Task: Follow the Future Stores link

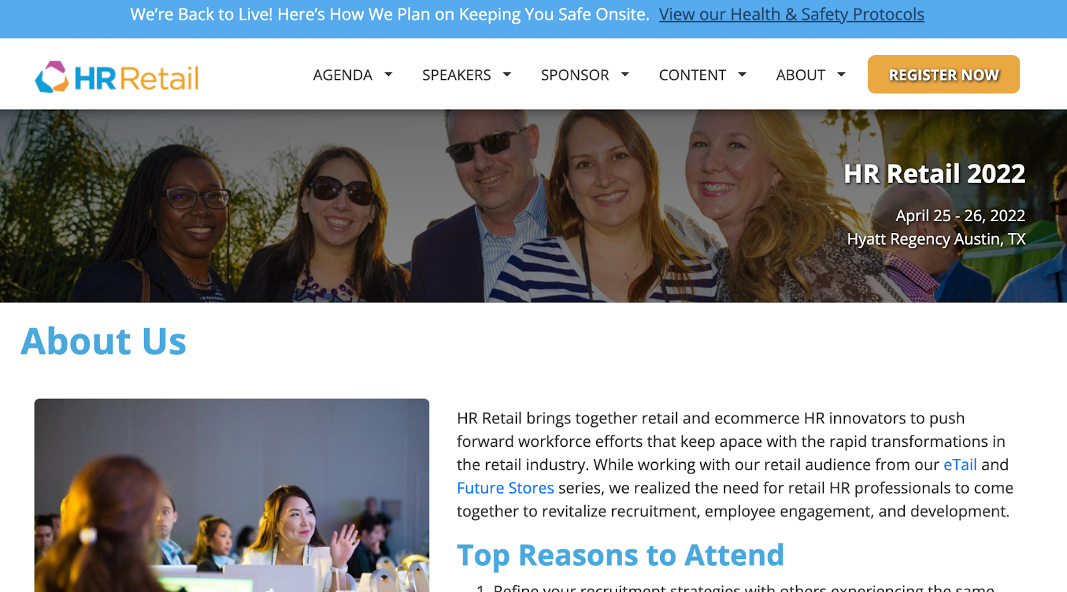Action: (x=505, y=488)
